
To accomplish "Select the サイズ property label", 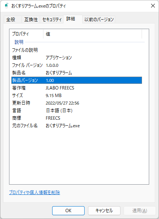I will [x=17, y=96].
